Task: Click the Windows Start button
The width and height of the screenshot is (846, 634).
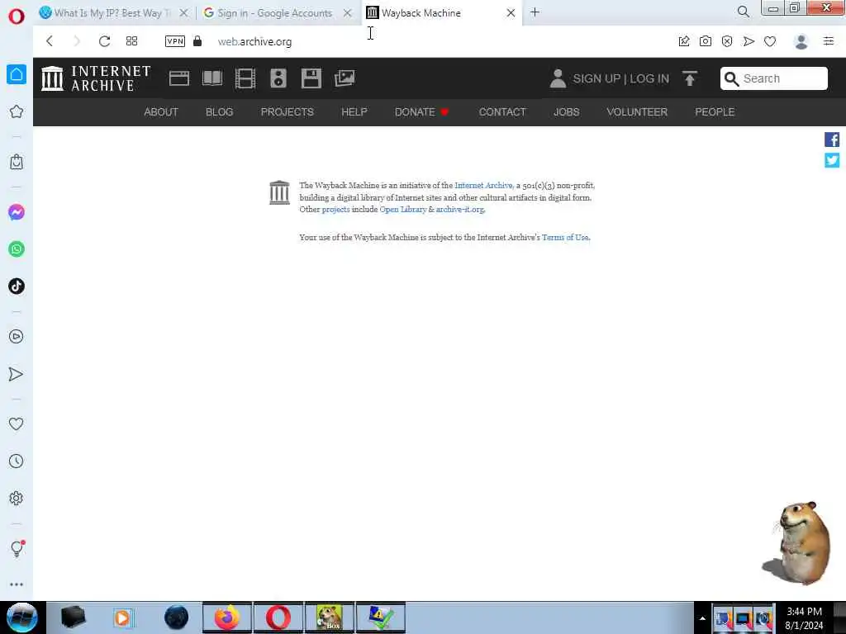Action: [22, 617]
